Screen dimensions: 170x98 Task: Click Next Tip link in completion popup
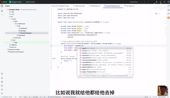pos(126,76)
